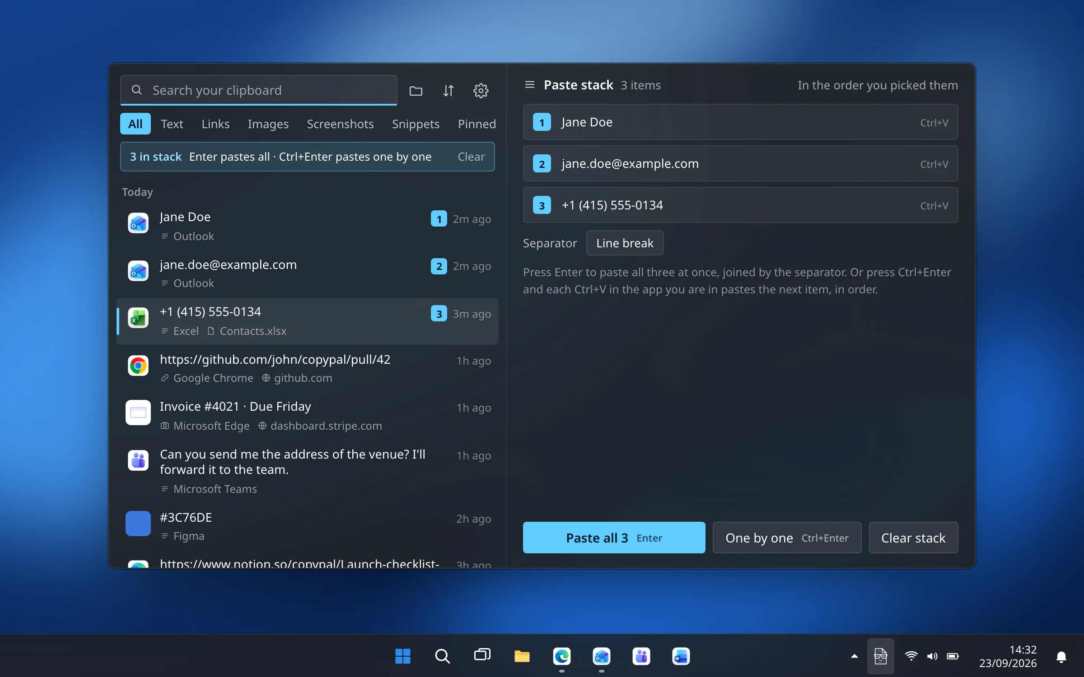Switch to the Links filter tab

(x=215, y=124)
